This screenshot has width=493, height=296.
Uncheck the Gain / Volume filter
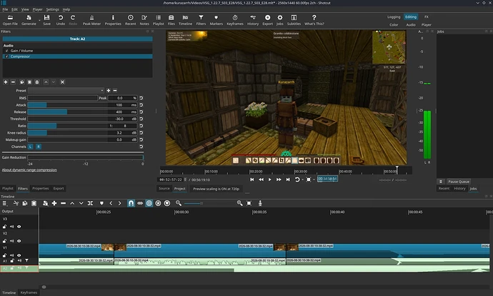(x=7, y=51)
